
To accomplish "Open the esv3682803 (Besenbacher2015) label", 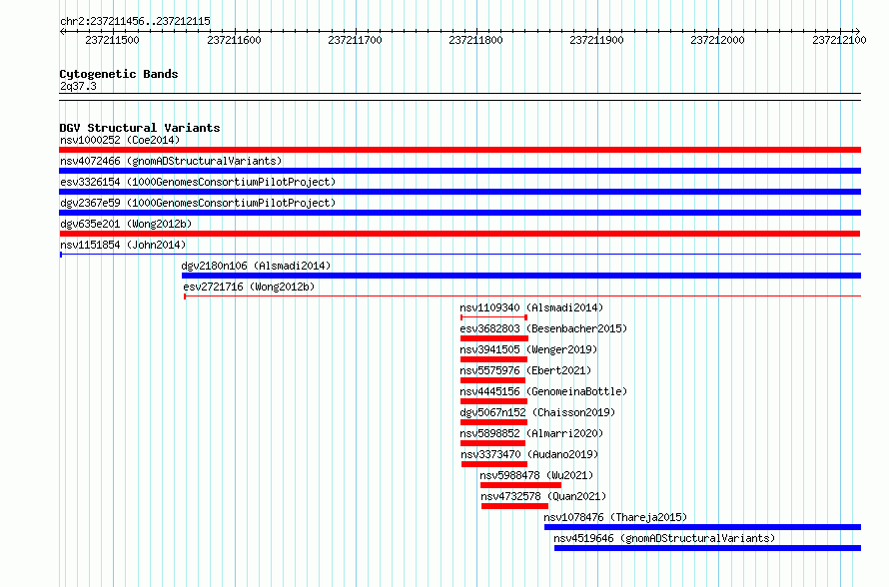I will click(x=543, y=328).
